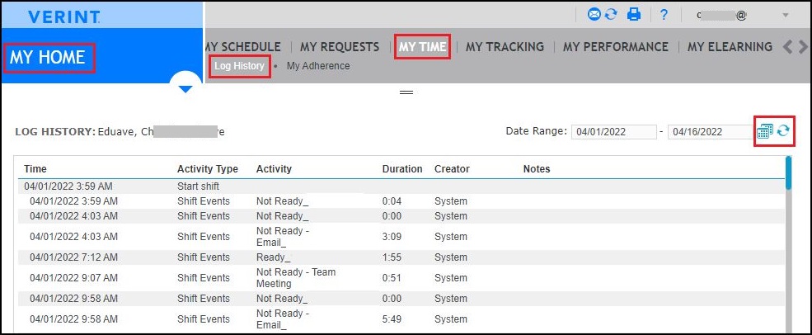812x335 pixels.
Task: Click the 0:04 duration value
Action: click(x=392, y=201)
